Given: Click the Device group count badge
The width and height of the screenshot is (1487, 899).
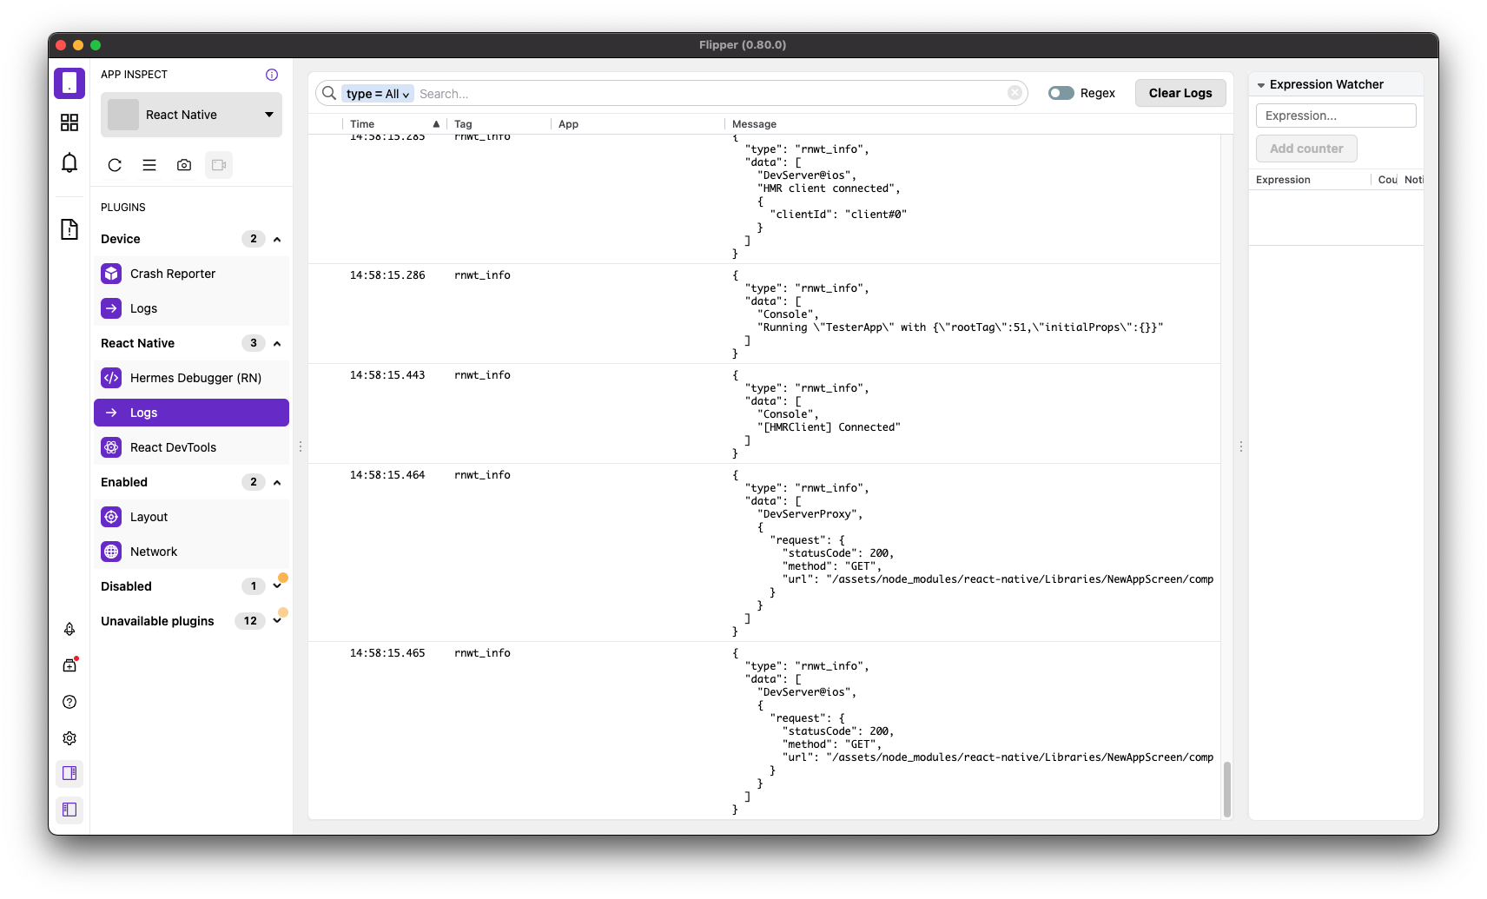Looking at the screenshot, I should pyautogui.click(x=253, y=239).
